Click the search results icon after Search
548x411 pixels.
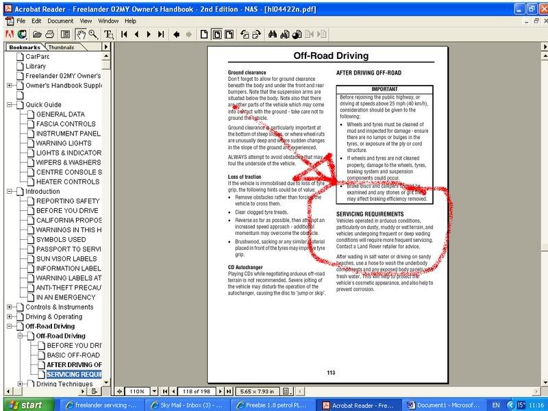click(297, 34)
